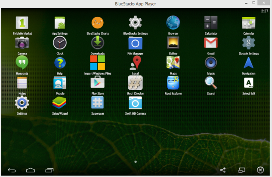Open Root Explorer app
Screen dimensions: 272x177
coord(173,83)
